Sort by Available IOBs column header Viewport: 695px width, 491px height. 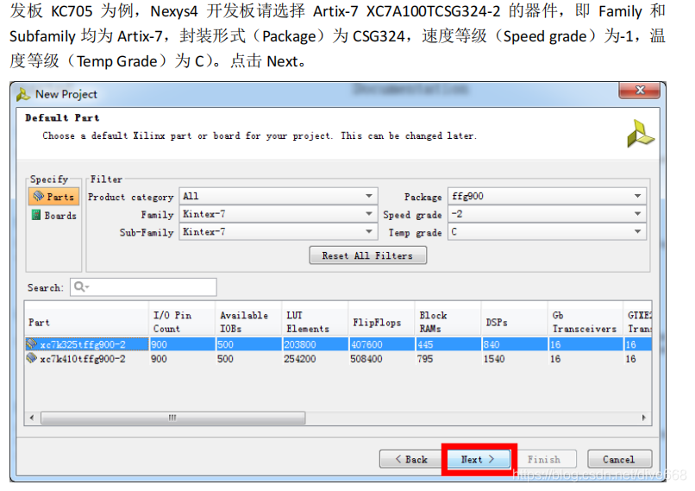(248, 322)
